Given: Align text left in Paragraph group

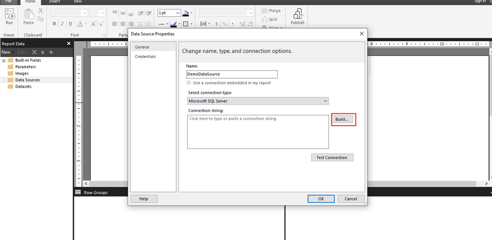Looking at the screenshot, I should pyautogui.click(x=115, y=24).
